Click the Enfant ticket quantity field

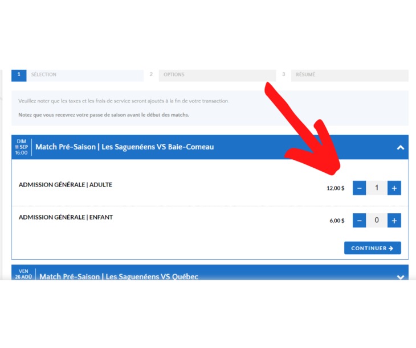pyautogui.click(x=377, y=221)
